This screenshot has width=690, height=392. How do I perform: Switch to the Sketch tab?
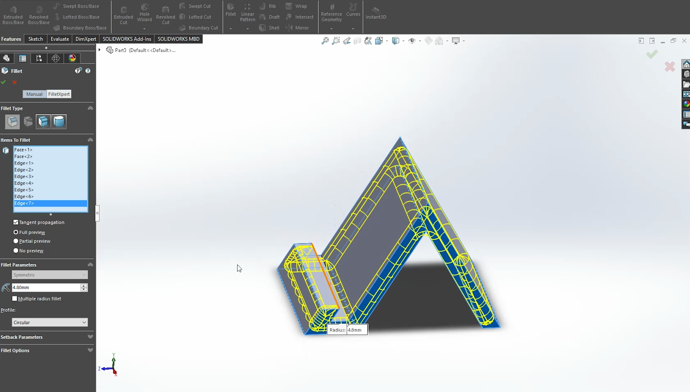tap(35, 39)
